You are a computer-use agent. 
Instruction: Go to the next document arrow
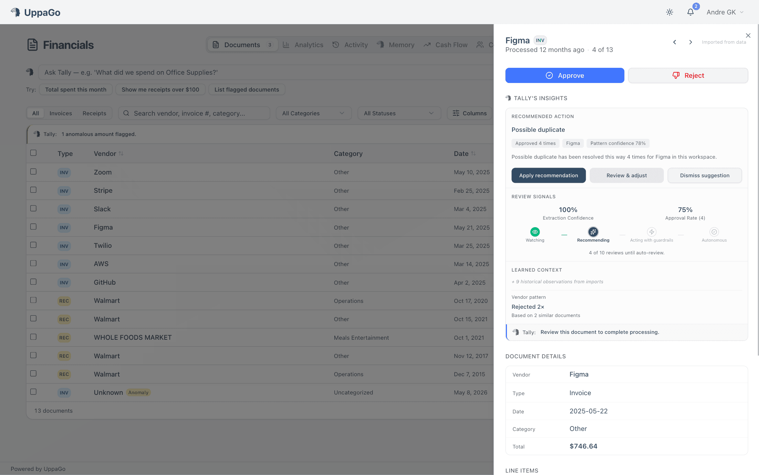pos(690,42)
